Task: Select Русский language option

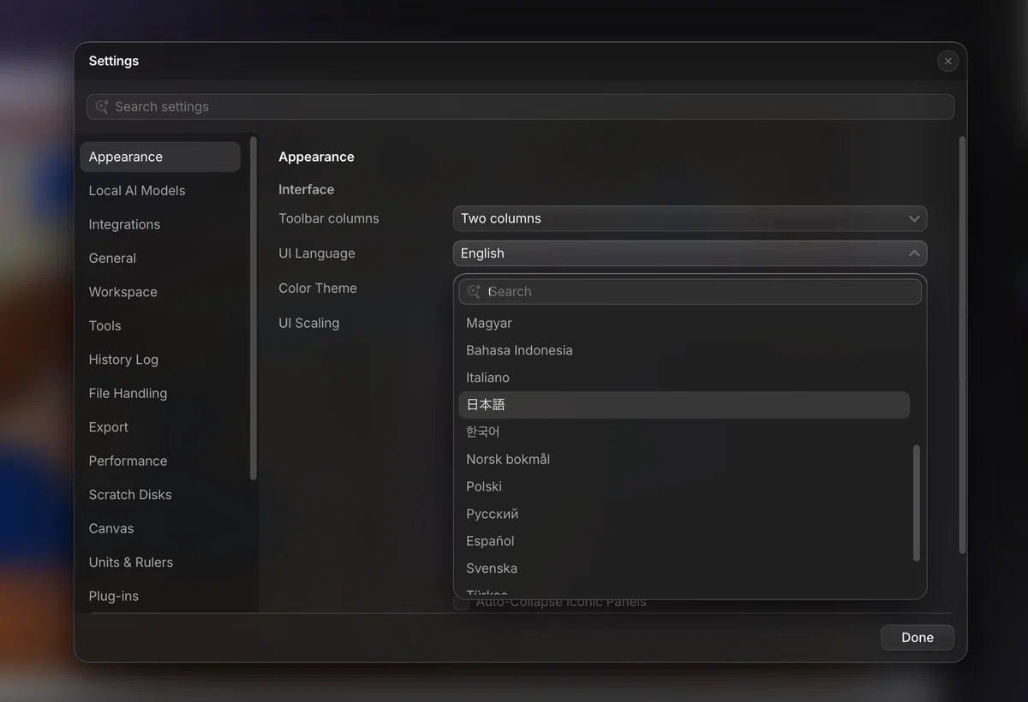Action: click(x=684, y=514)
